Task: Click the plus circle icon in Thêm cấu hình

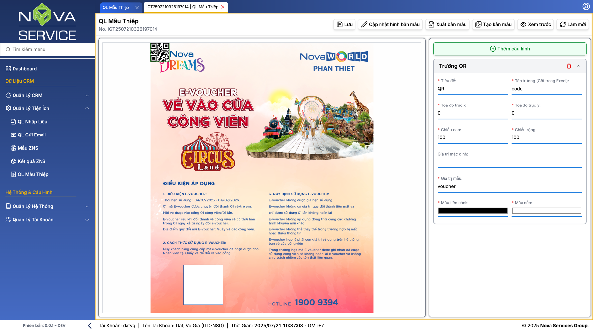Action: (x=493, y=49)
